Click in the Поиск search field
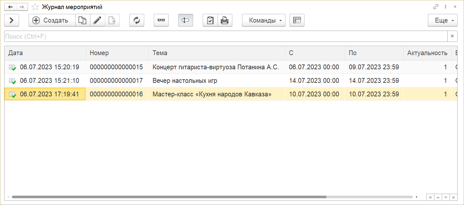The height and width of the screenshot is (205, 464). pos(225,36)
